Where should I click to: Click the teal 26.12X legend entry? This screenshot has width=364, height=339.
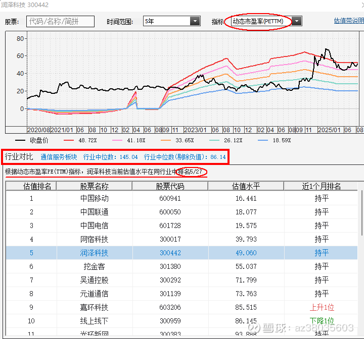point(226,140)
